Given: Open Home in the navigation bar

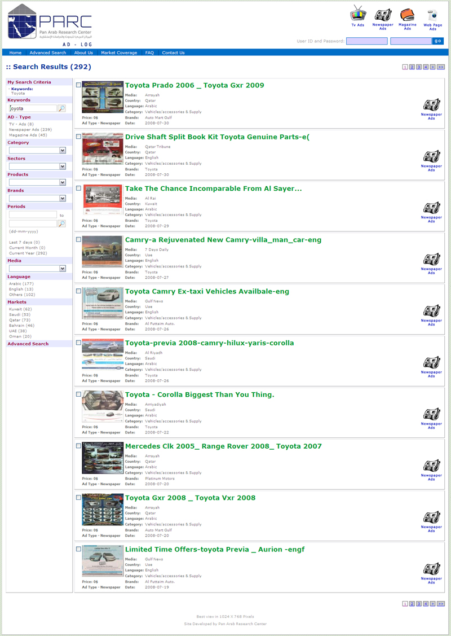Looking at the screenshot, I should click(15, 52).
